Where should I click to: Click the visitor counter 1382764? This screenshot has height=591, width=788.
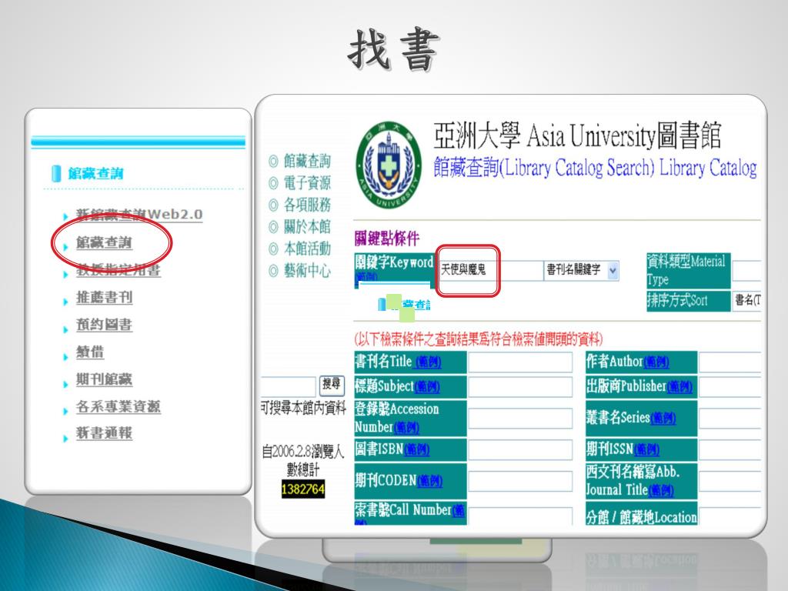pyautogui.click(x=303, y=489)
